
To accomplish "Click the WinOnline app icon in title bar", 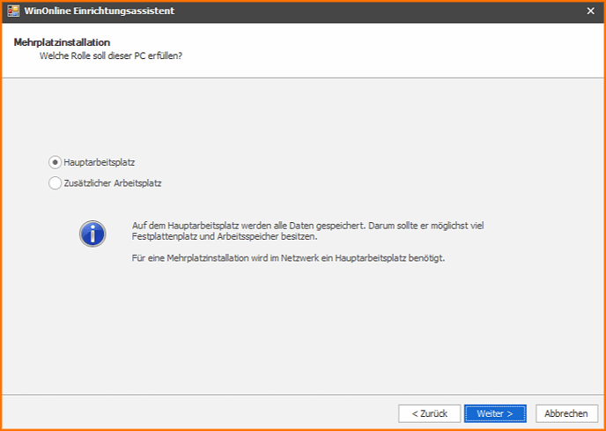I will tap(13, 11).
